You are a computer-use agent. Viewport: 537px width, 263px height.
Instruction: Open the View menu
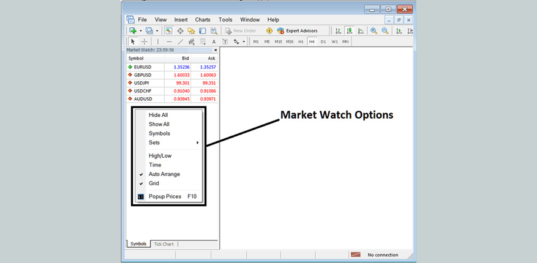(160, 20)
